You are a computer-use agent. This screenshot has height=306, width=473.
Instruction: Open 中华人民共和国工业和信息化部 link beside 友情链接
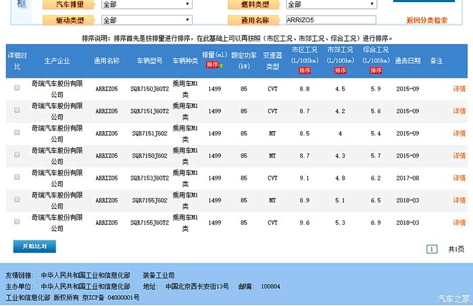[84, 276]
